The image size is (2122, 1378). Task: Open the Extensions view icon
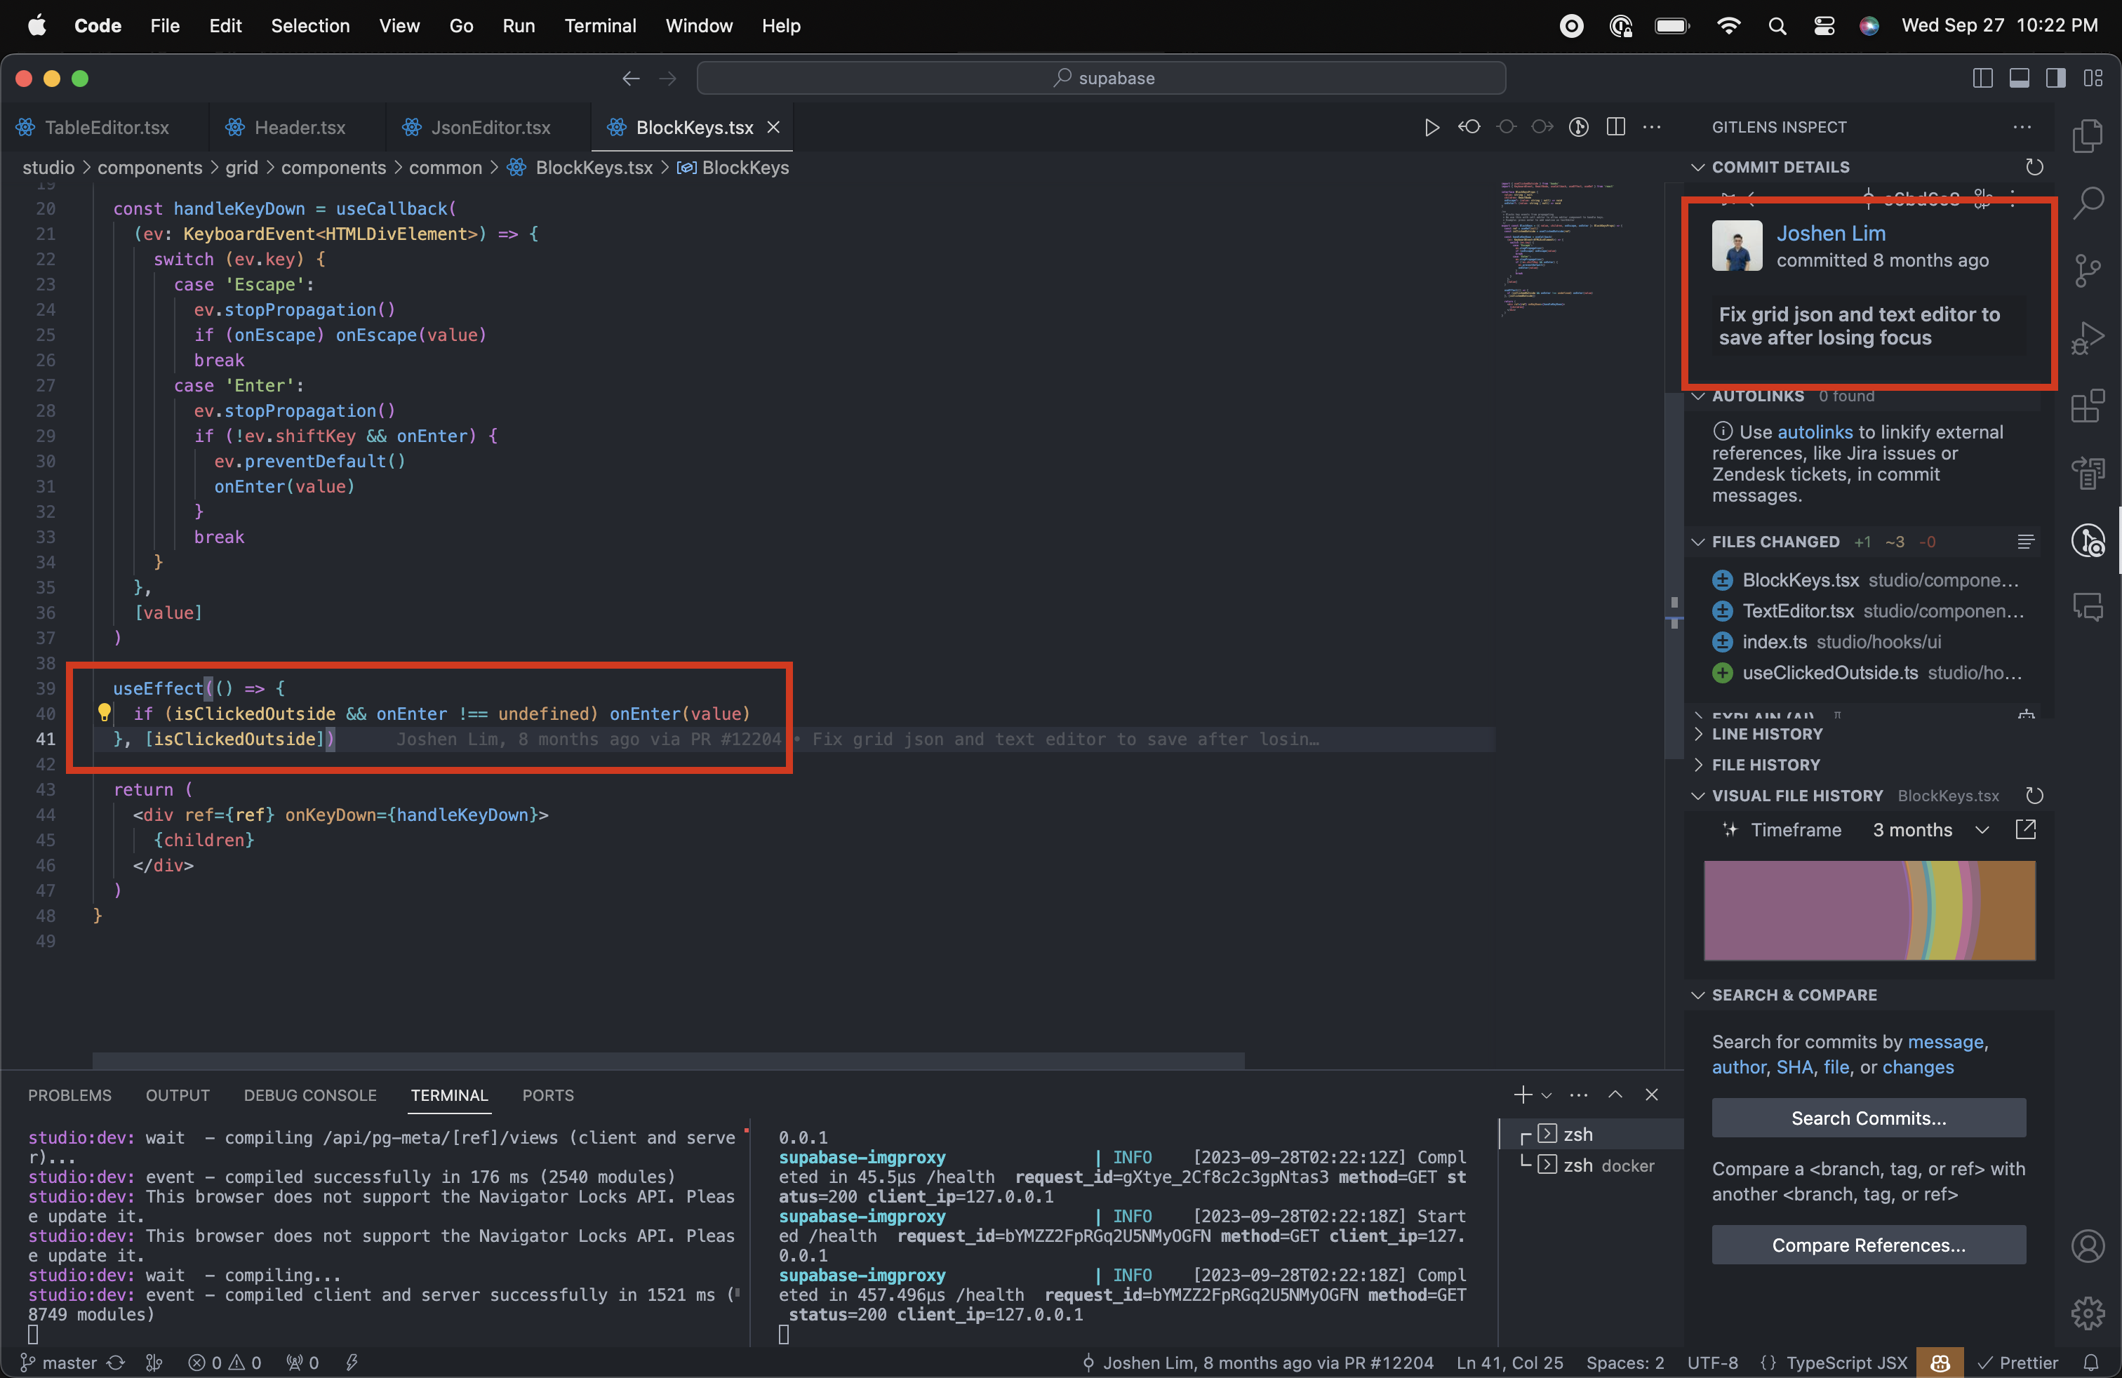pyautogui.click(x=2088, y=406)
